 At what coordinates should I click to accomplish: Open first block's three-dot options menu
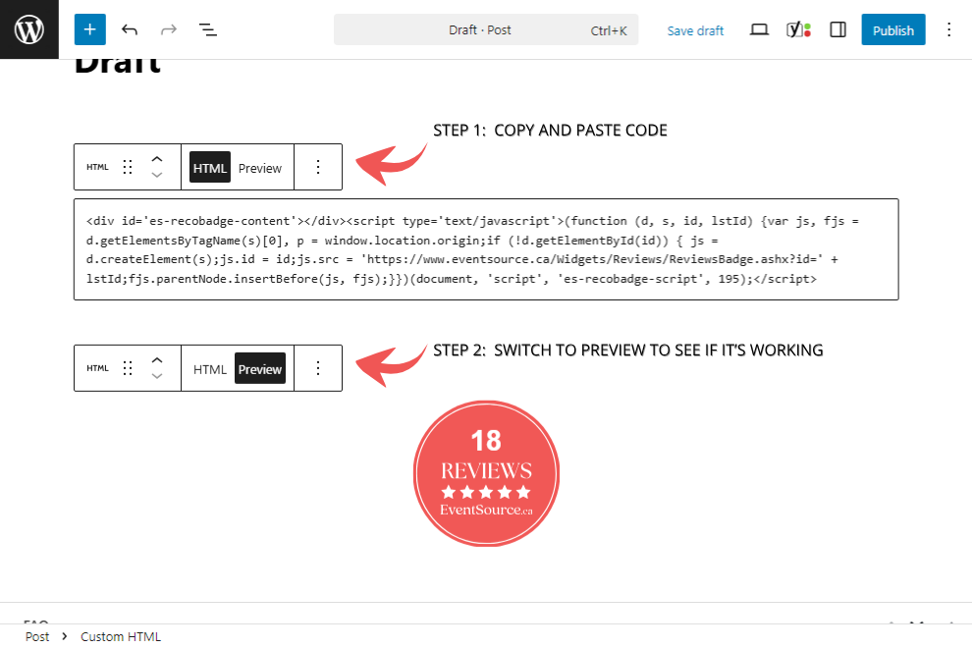tap(318, 167)
